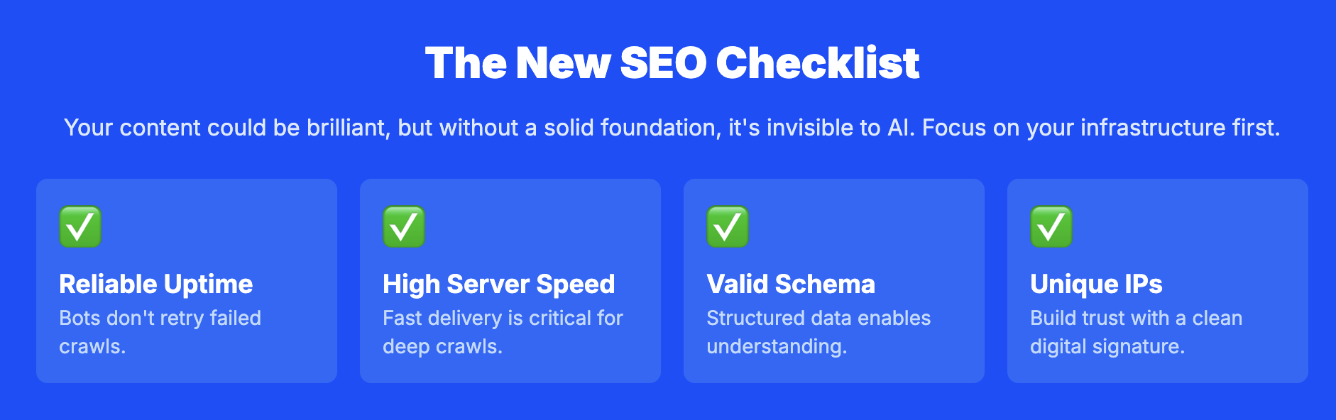Select the Reliable Uptime heading
1336x420 pixels.
156,284
